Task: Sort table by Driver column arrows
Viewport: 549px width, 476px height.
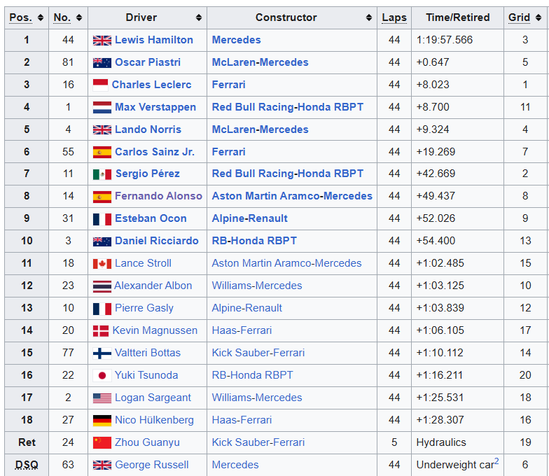Action: click(x=199, y=17)
